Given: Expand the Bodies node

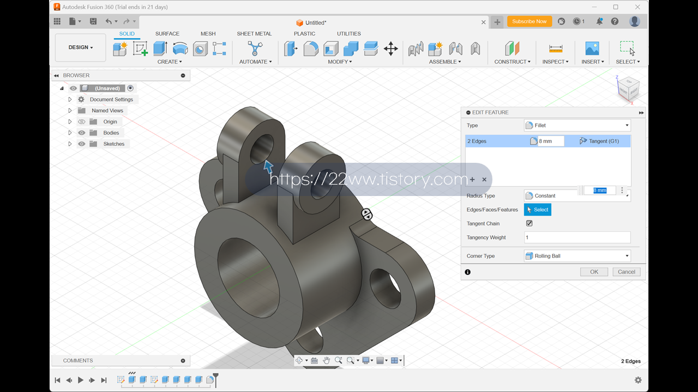Looking at the screenshot, I should tap(70, 133).
